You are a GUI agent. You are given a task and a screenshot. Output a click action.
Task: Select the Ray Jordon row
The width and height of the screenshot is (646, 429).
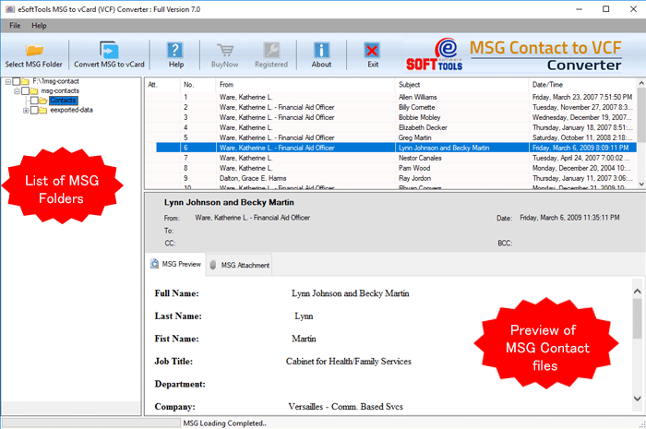(x=390, y=178)
